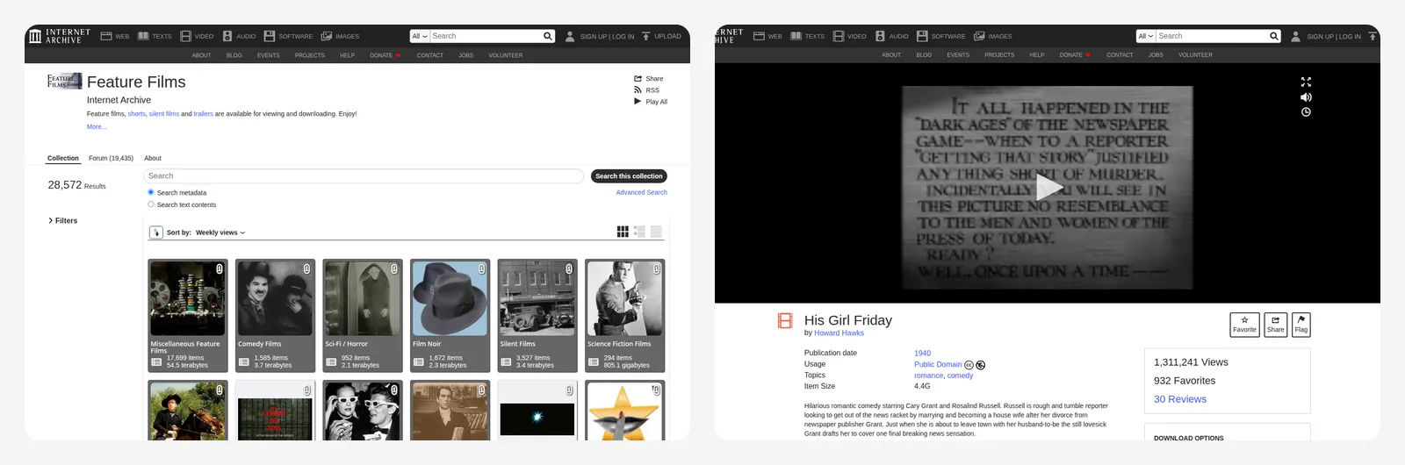This screenshot has width=1405, height=465.
Task: Open the 30 Reviews link
Action: 1180,399
